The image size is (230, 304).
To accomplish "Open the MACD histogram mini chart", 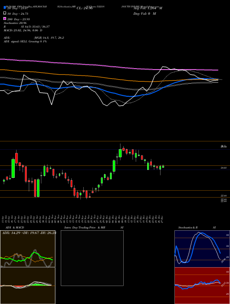I will click(x=28, y=286).
